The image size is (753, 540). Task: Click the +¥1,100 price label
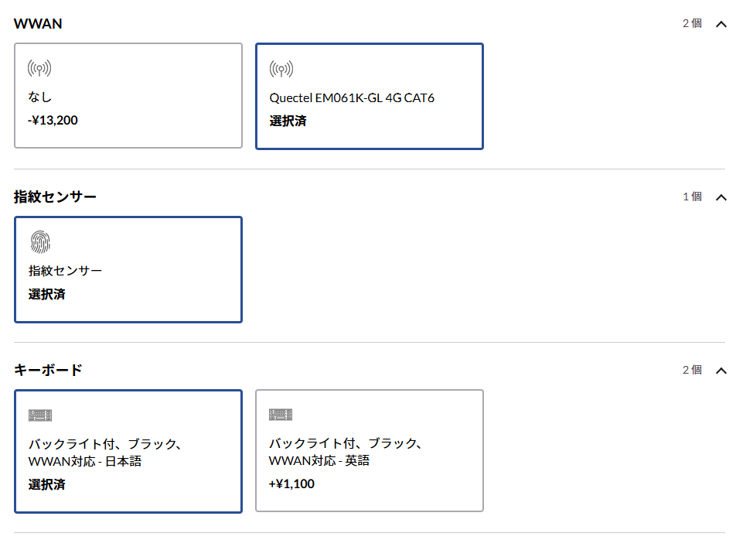[x=291, y=484]
